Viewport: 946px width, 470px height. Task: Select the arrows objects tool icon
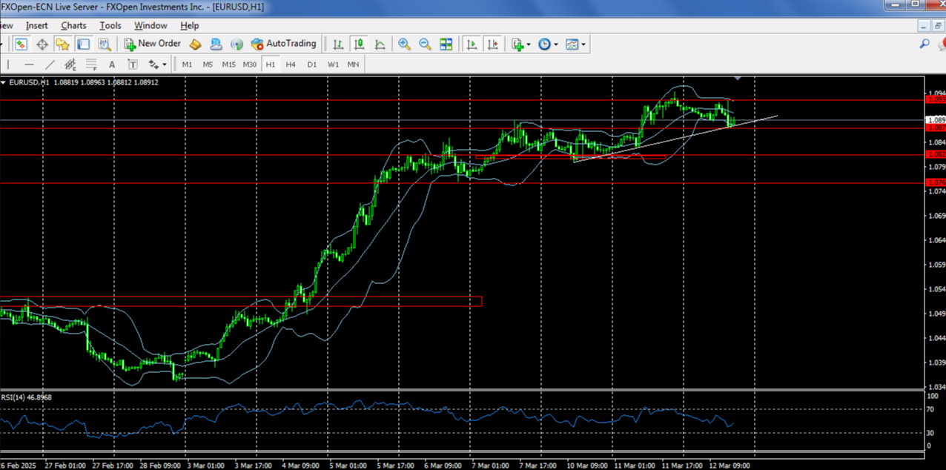(153, 64)
